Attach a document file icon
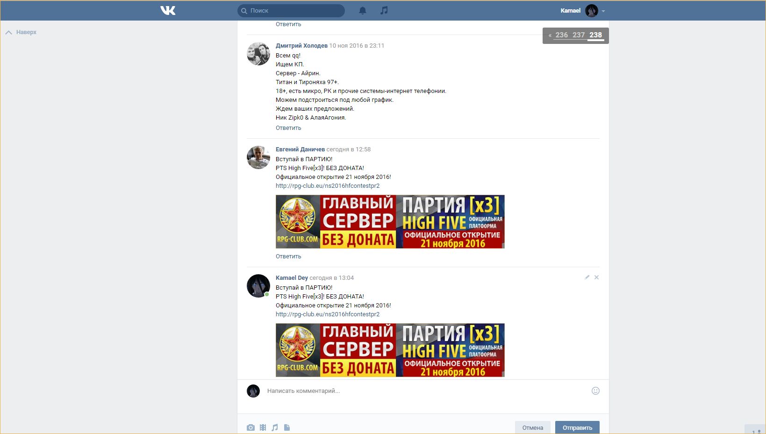The image size is (766, 434). point(287,427)
